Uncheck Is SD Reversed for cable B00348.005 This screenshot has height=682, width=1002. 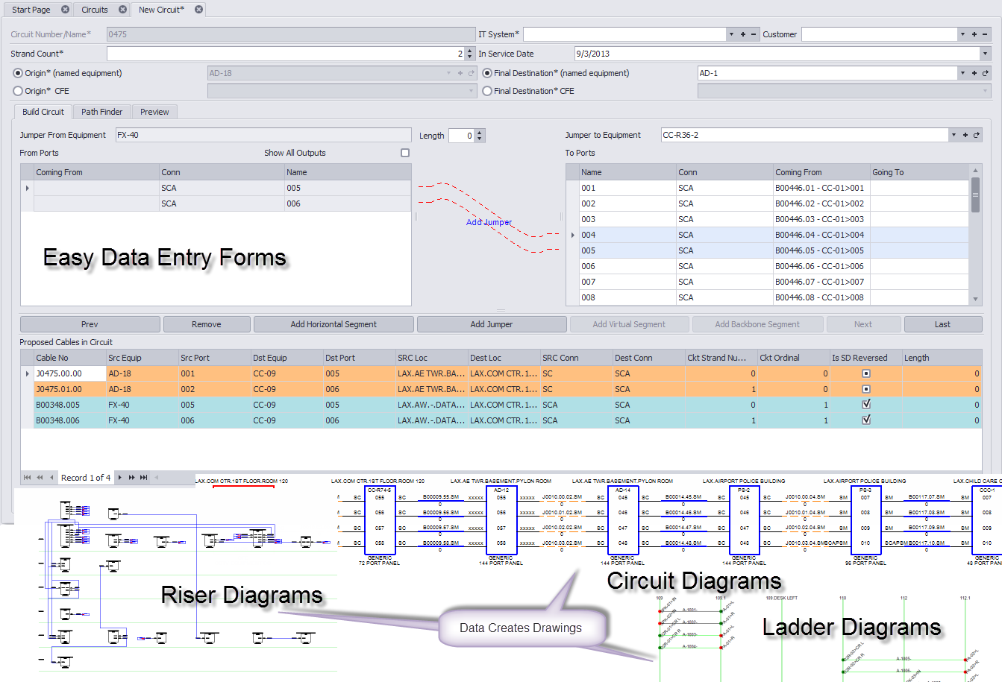click(866, 405)
